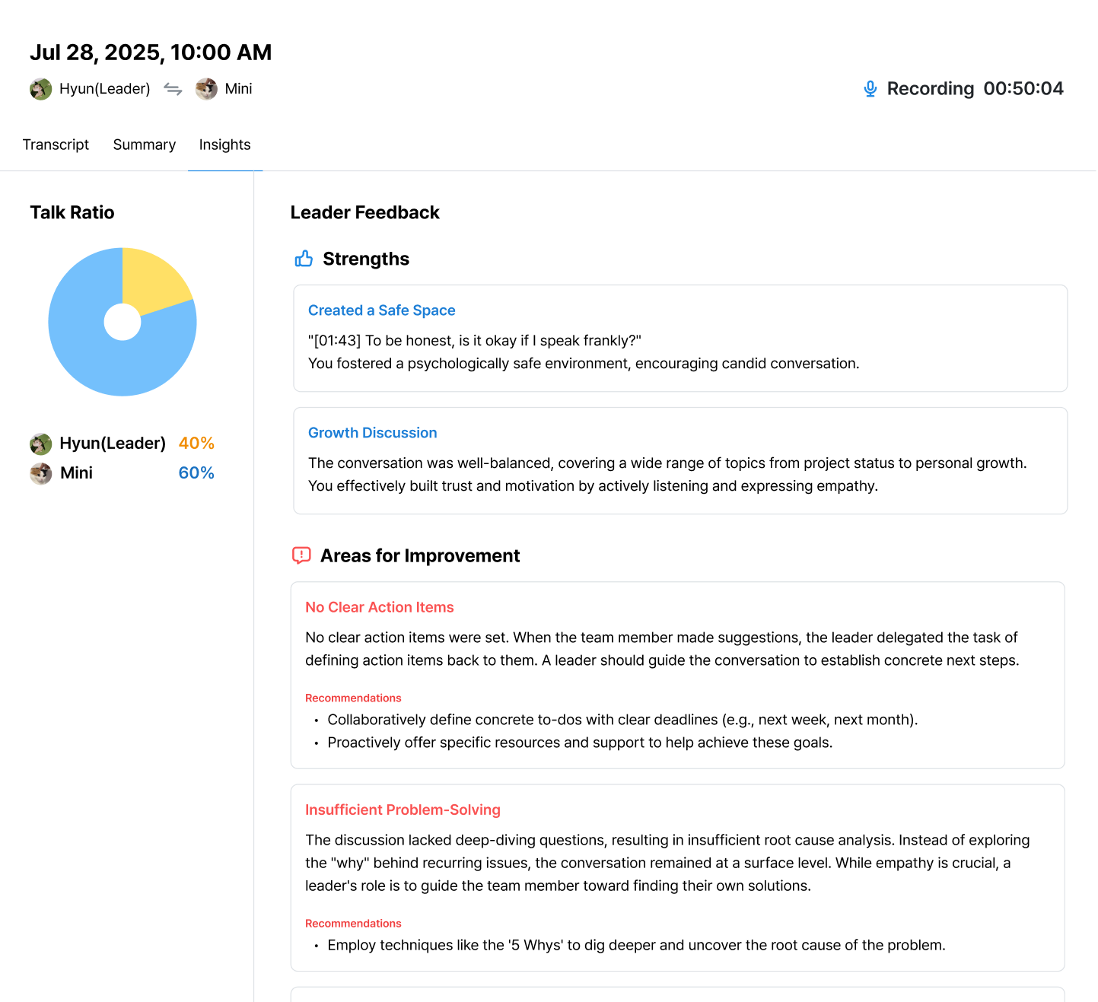The height and width of the screenshot is (1002, 1098).
Task: Click Hyun's avatar in the header
Action: [41, 89]
